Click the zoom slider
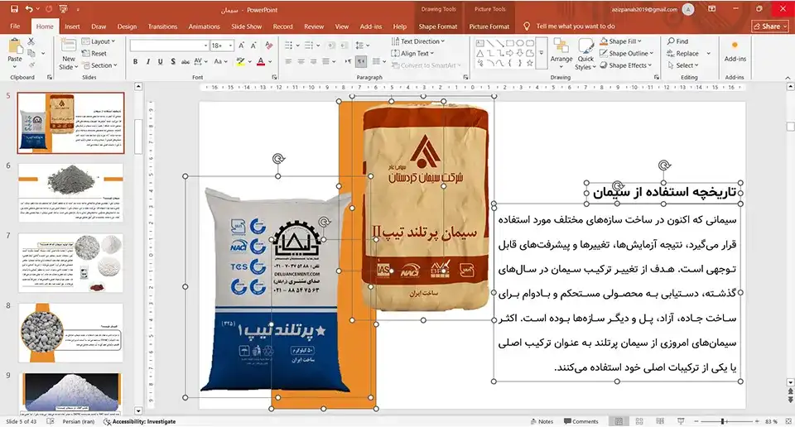Screen dimensions: 795x427 pos(725,421)
